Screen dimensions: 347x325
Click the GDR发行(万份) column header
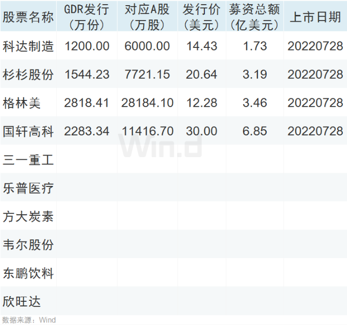pyautogui.click(x=86, y=17)
